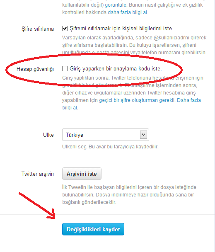
Task: Click the archive description text starting 'İlk Tweetin'
Action: [129, 195]
